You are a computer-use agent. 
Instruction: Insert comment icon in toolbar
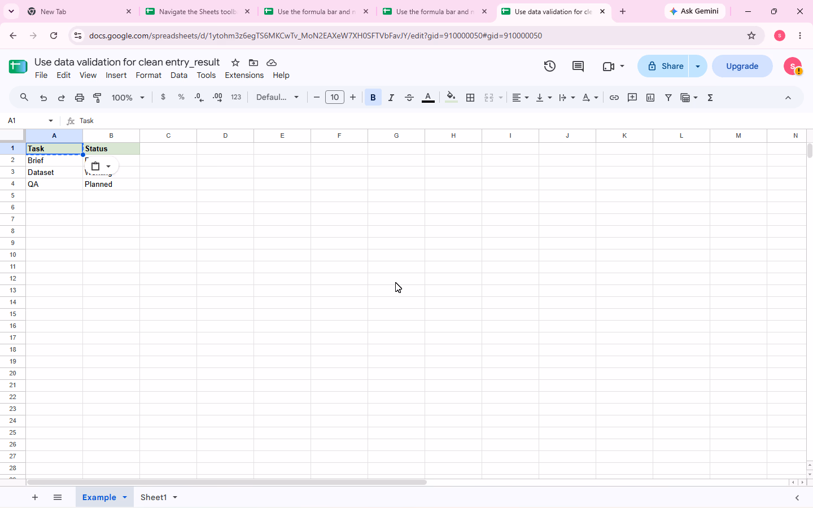632,98
